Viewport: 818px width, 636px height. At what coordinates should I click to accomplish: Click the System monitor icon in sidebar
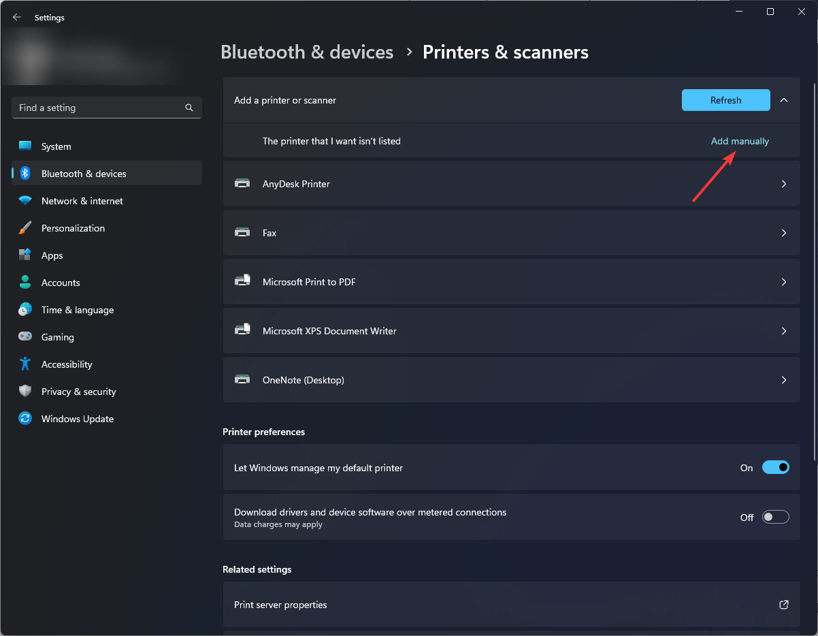pyautogui.click(x=25, y=146)
